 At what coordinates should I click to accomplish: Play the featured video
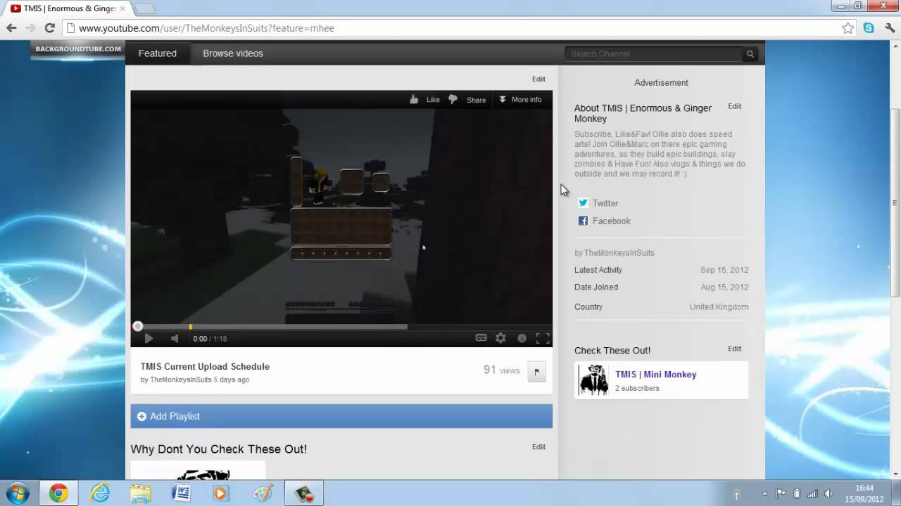(x=149, y=338)
